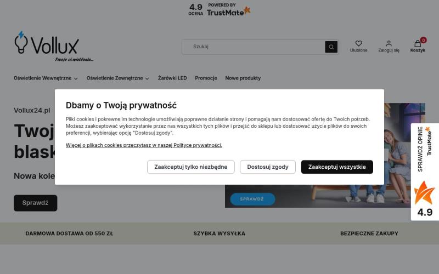The width and height of the screenshot is (439, 274).
Task: Open the Koszyk shopping bag icon
Action: coord(418,44)
